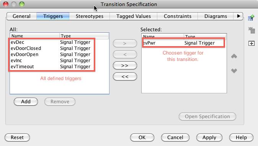This screenshot has height=146, width=258.
Task: Move selected trigger down with arrow
Action: pos(234,71)
